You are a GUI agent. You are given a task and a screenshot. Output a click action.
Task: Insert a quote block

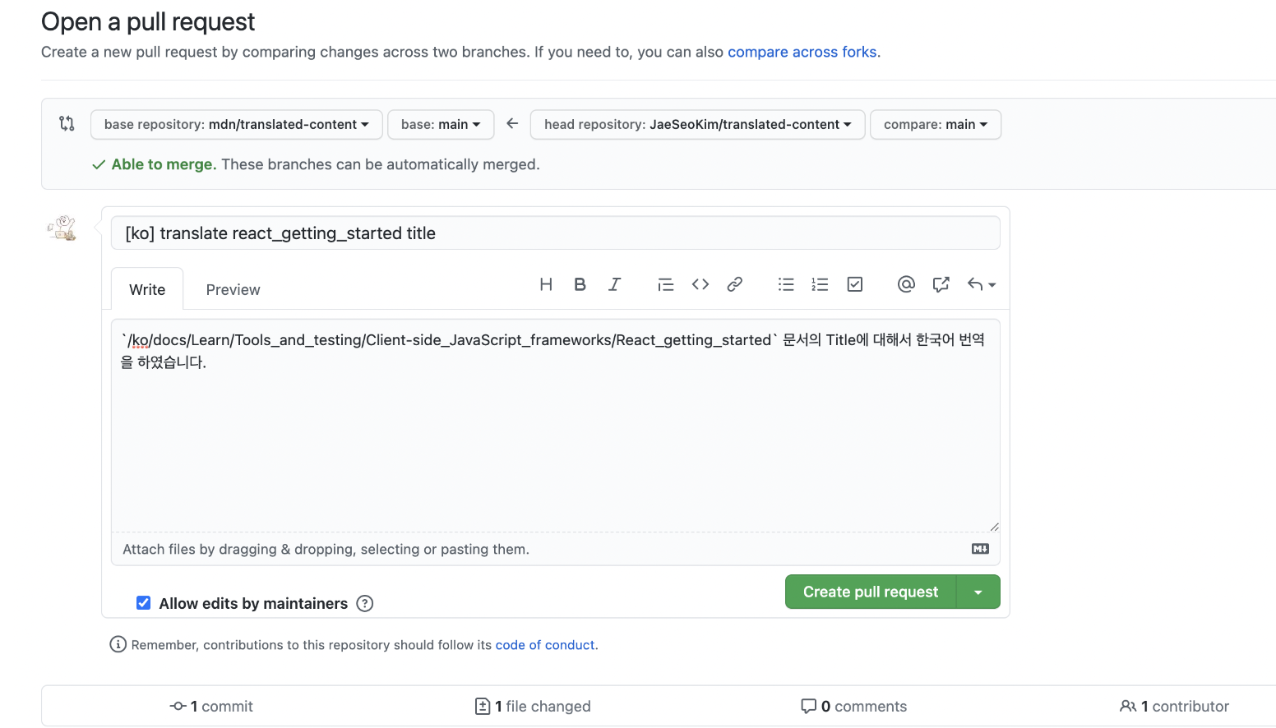click(666, 284)
